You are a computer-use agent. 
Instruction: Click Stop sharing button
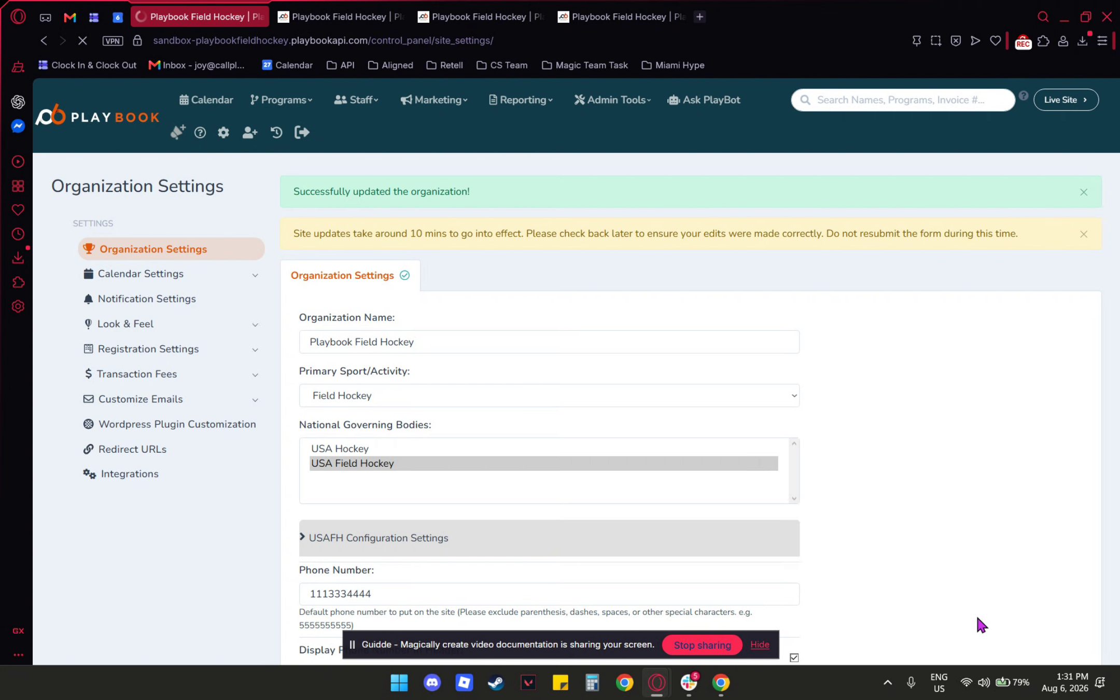coord(702,645)
